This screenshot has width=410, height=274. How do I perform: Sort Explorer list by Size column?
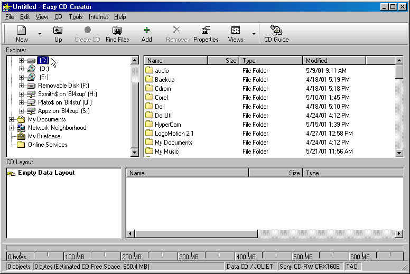[x=223, y=61]
